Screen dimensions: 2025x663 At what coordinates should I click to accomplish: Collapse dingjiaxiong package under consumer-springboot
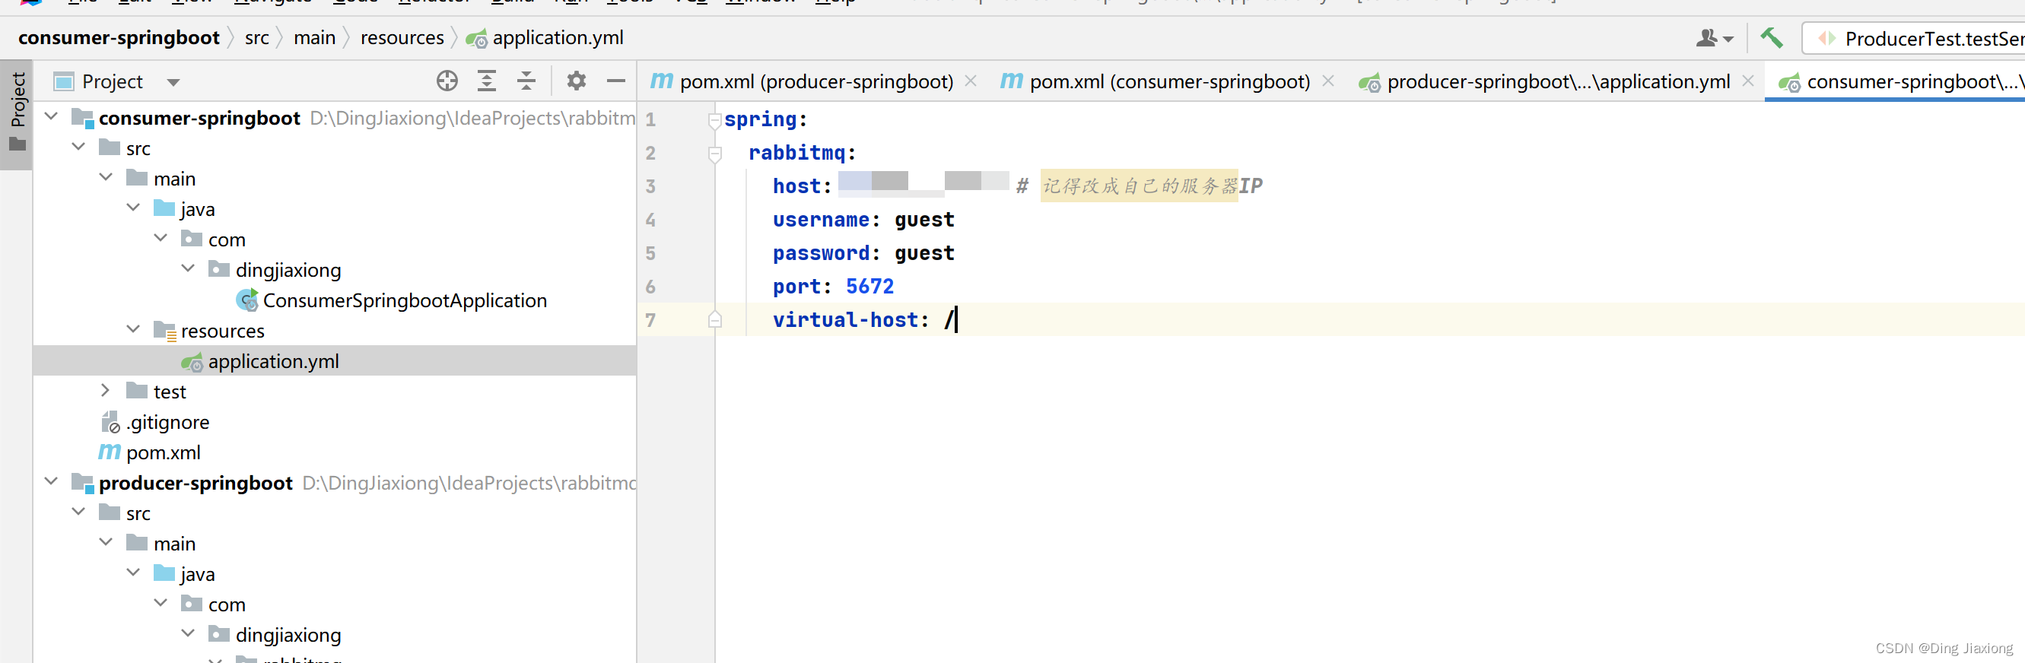189,268
